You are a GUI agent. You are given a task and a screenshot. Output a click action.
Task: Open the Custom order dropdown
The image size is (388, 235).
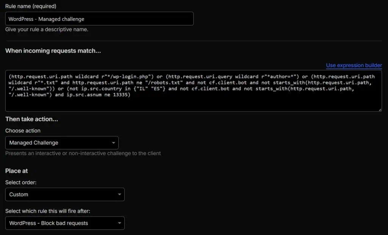65,194
